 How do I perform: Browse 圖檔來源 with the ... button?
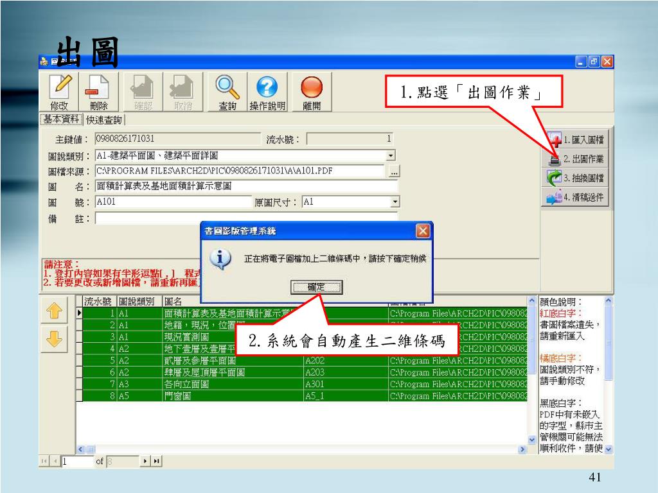pyautogui.click(x=394, y=171)
